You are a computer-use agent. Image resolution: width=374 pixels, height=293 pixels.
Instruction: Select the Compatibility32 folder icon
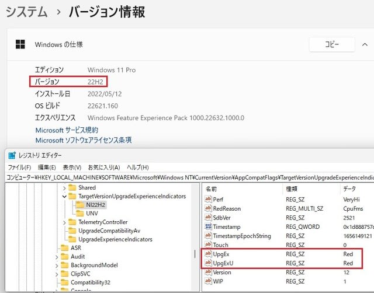[x=65, y=282]
